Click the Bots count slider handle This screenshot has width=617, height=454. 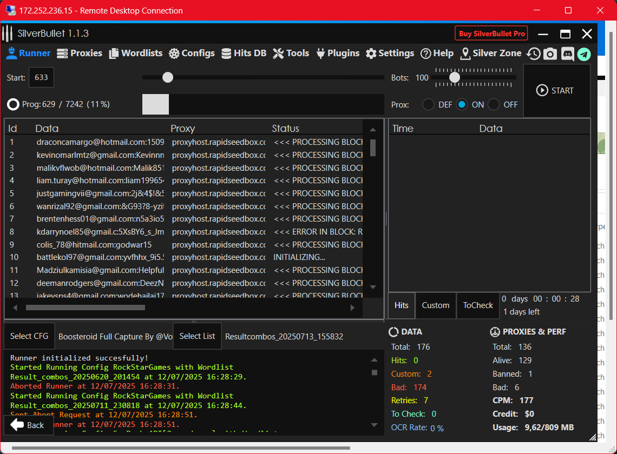click(x=455, y=78)
